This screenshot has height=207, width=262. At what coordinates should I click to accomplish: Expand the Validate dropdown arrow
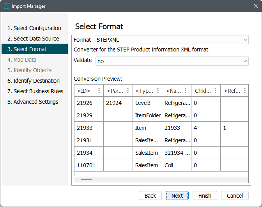pos(245,61)
